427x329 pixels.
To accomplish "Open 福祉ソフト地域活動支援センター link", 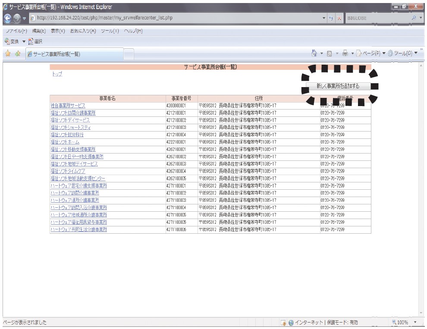I will coord(78,179).
